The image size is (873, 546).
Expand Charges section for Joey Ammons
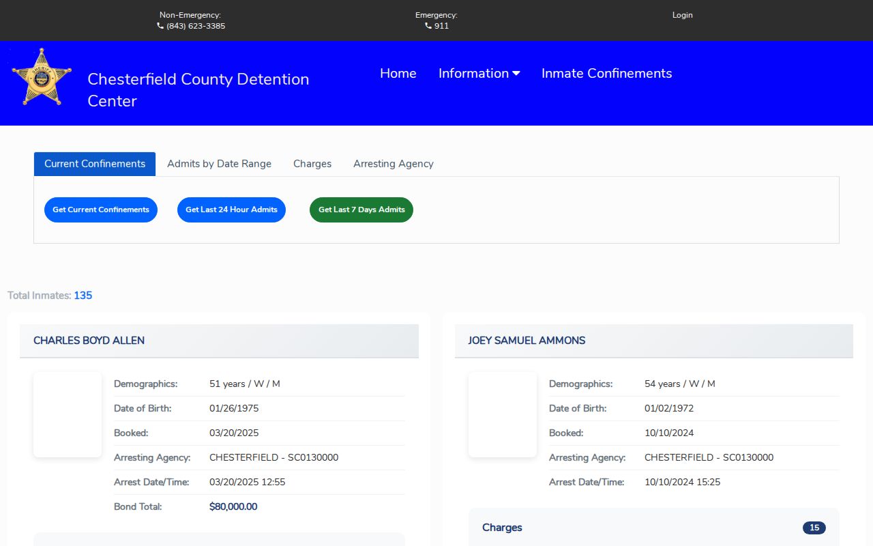pos(654,528)
